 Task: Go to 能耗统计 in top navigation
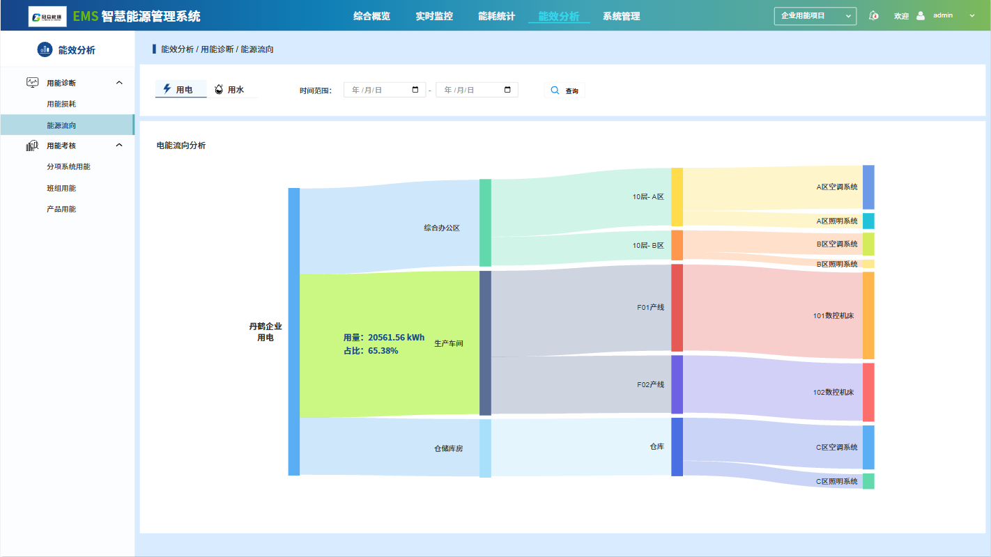pyautogui.click(x=496, y=16)
